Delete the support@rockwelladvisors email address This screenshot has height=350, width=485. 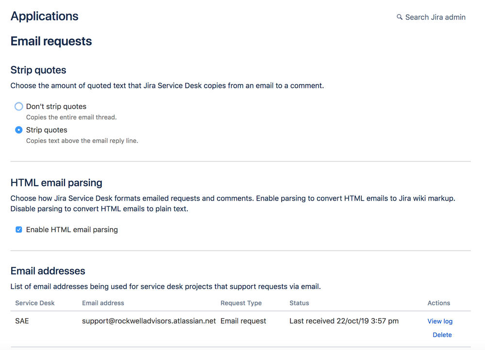(x=442, y=335)
